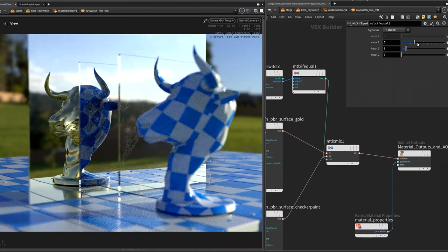Switch to Scene Graph Layers tab
448x252 pixels.
29,4
